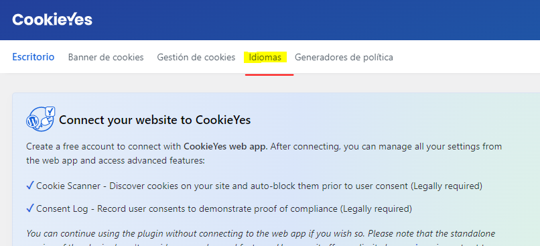This screenshot has height=246, width=540.
Task: Click the bold CookieYes web app text
Action: [x=226, y=146]
